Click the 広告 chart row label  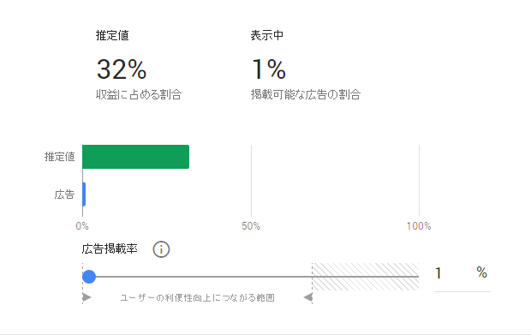[x=64, y=194]
